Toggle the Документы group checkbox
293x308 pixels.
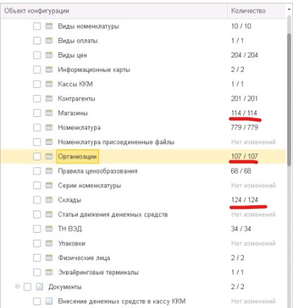click(27, 287)
